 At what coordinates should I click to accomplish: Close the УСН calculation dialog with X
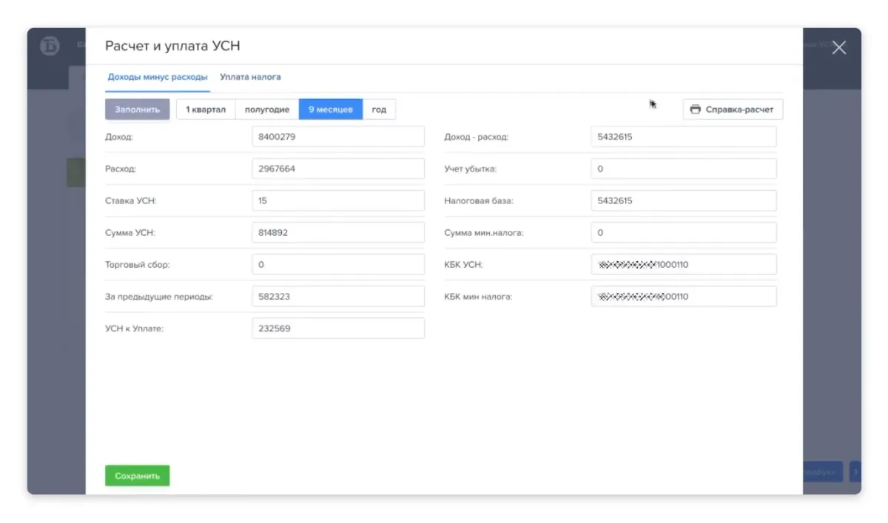click(838, 48)
